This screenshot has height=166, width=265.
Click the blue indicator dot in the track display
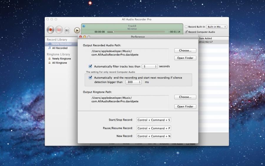84,26
